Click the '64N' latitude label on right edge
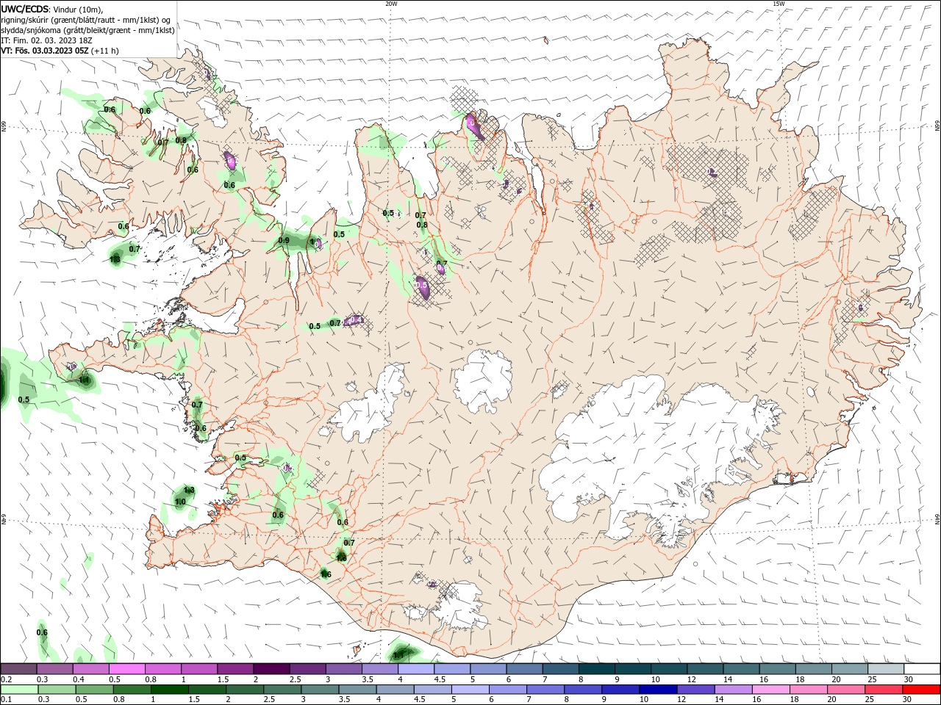 937,519
